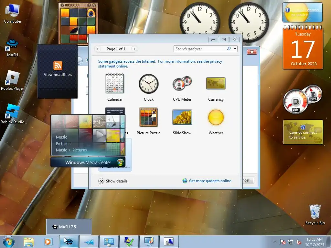
Task: Open Windows Explorer from the taskbar
Action: point(29,242)
